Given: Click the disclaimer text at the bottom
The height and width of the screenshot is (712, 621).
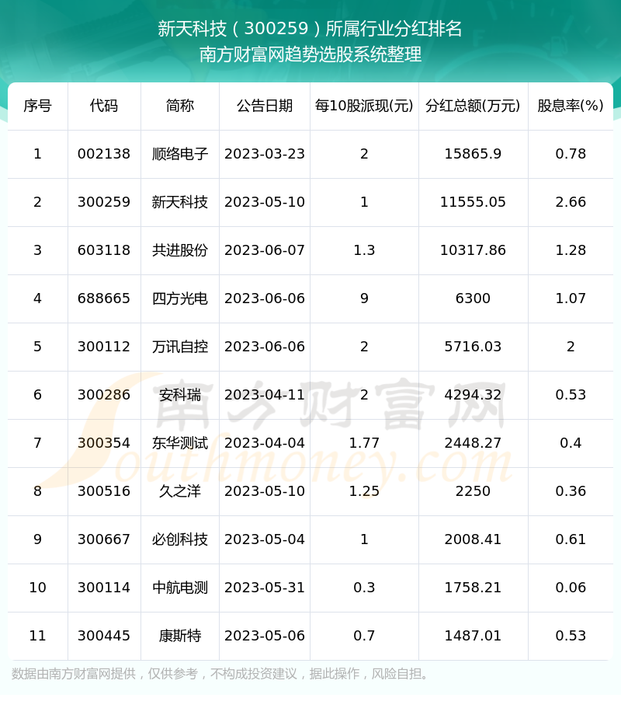Looking at the screenshot, I should click(x=220, y=673).
